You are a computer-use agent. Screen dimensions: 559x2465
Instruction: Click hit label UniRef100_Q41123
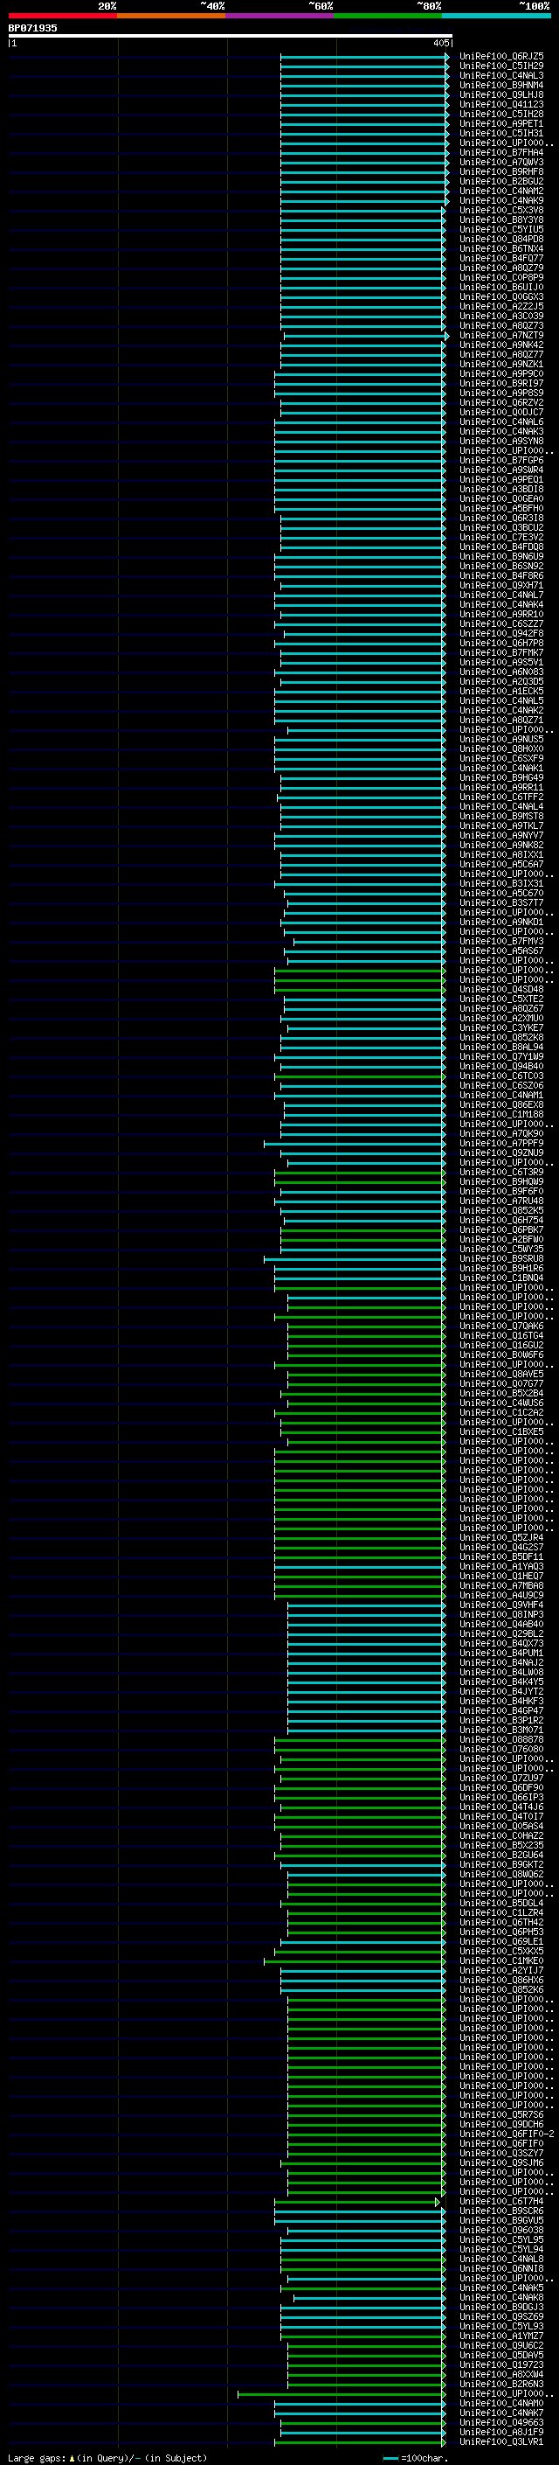(501, 104)
